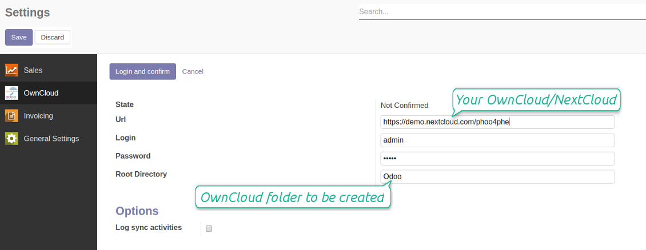Image resolution: width=646 pixels, height=250 pixels.
Task: Open the Sales settings section
Action: click(x=49, y=70)
